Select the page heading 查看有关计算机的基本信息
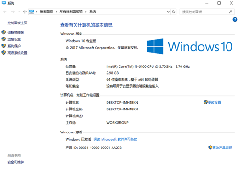The image size is (238, 170). pos(86,25)
